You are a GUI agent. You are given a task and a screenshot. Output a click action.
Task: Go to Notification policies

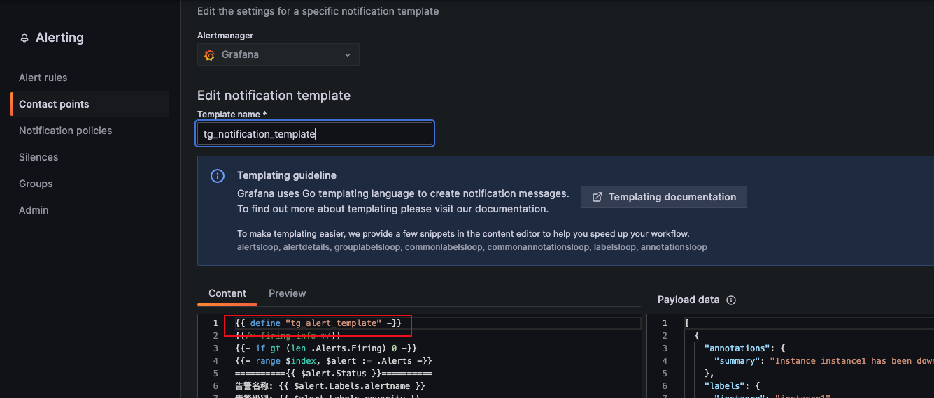pyautogui.click(x=65, y=131)
